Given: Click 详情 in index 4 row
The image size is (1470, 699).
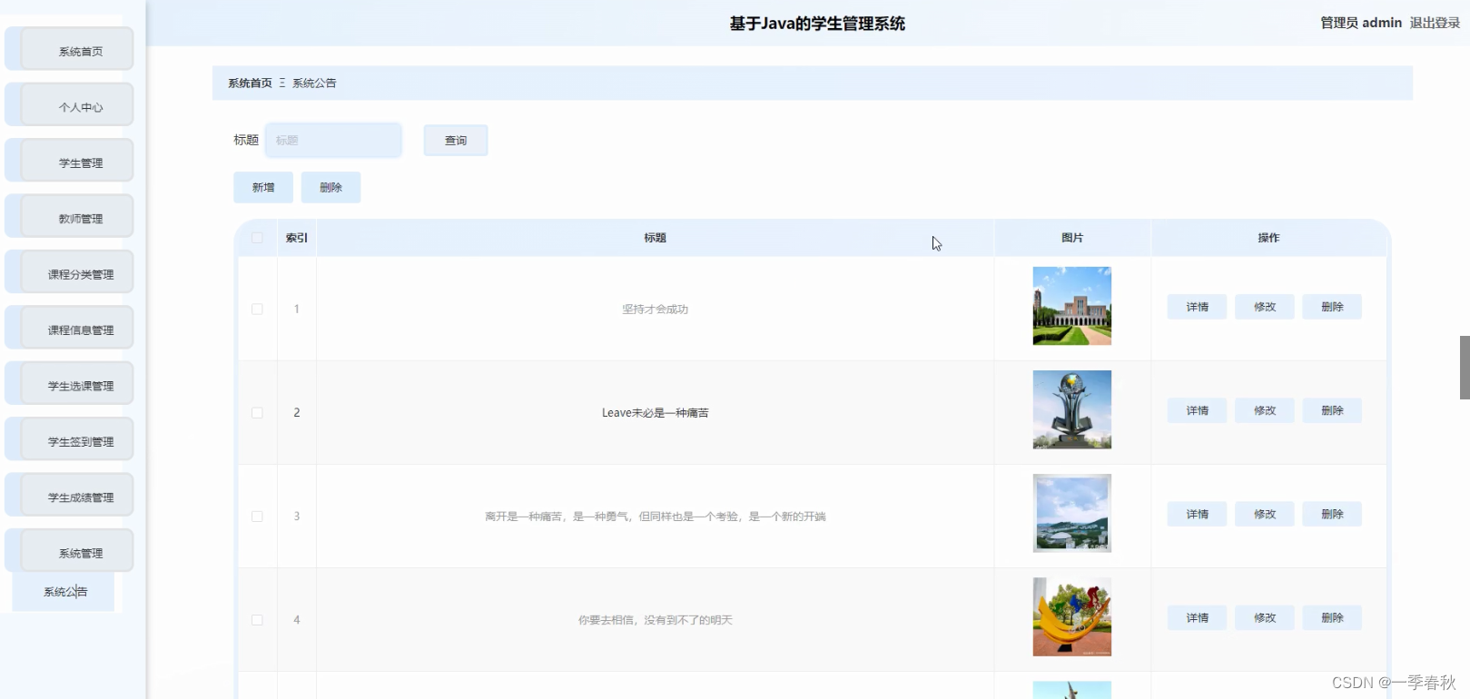Looking at the screenshot, I should pyautogui.click(x=1197, y=617).
